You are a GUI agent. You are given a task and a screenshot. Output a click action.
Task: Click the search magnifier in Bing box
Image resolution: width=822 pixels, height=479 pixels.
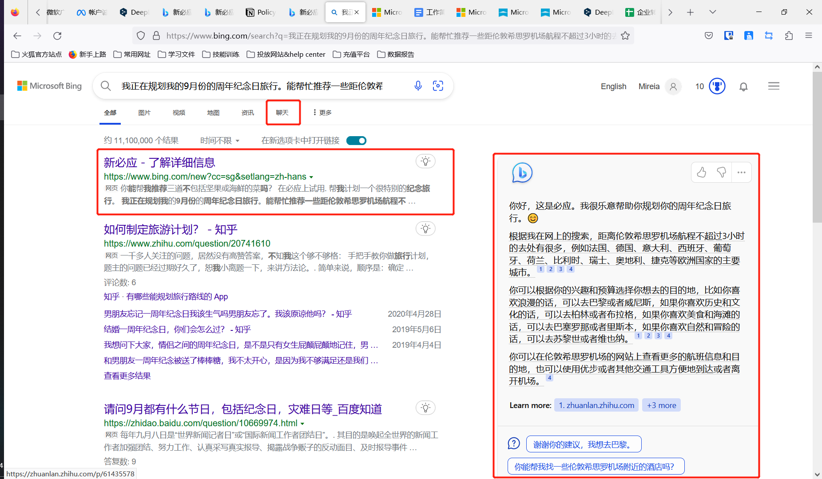(x=106, y=86)
